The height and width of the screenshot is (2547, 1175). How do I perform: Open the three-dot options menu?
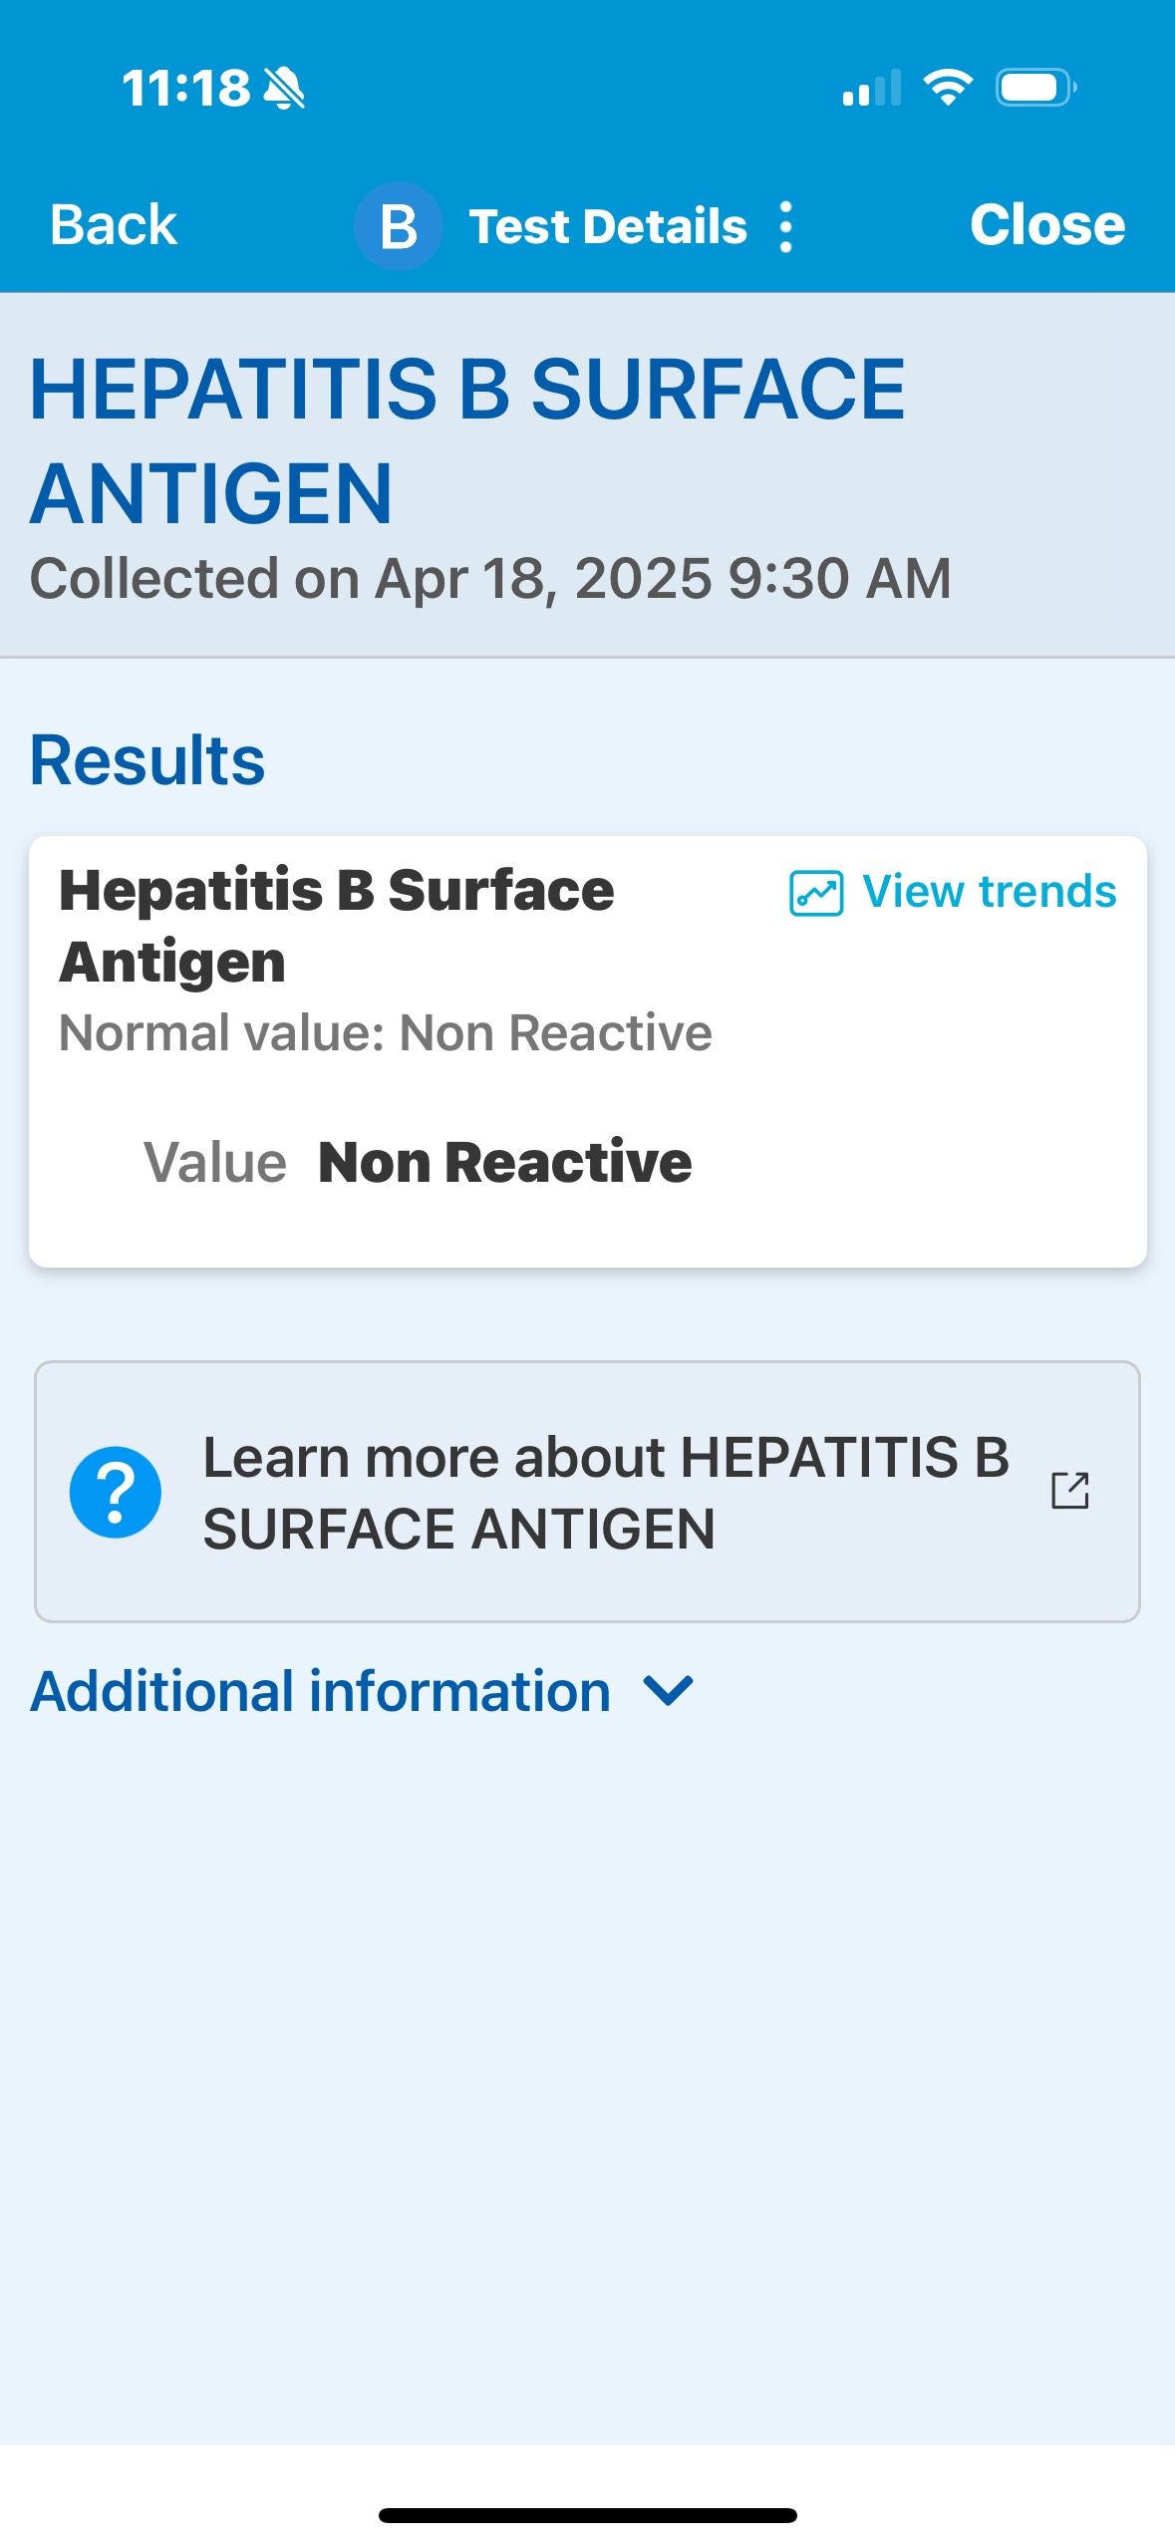coord(785,227)
